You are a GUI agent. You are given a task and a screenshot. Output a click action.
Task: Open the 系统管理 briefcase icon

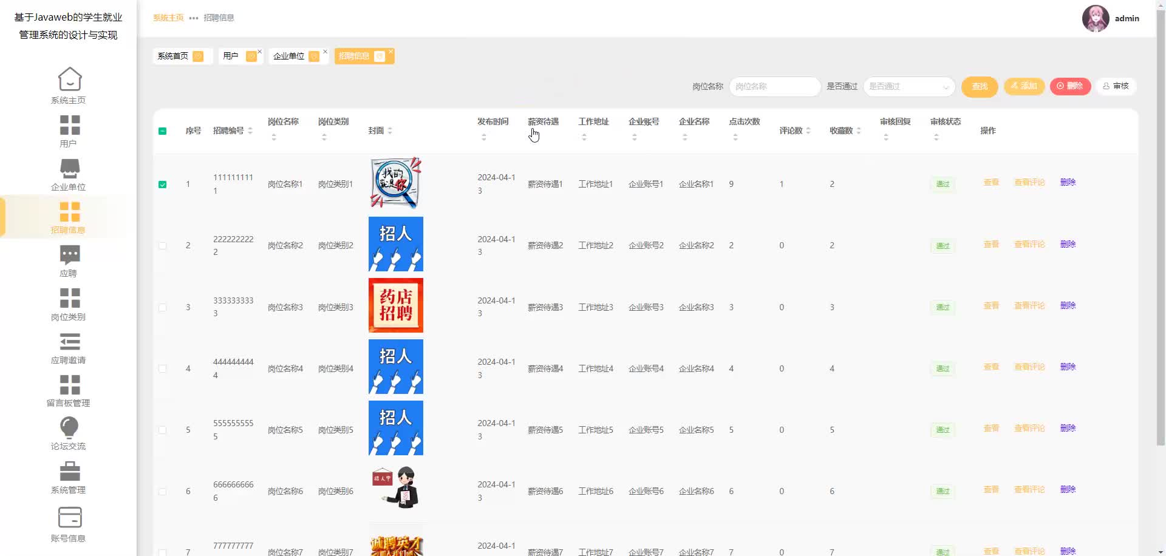coord(69,471)
